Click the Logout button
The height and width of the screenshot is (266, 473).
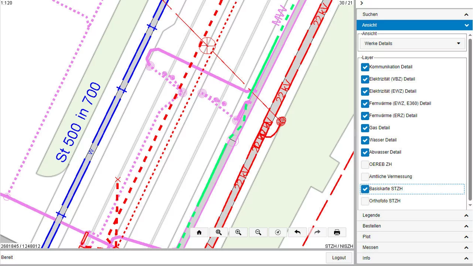point(339,258)
